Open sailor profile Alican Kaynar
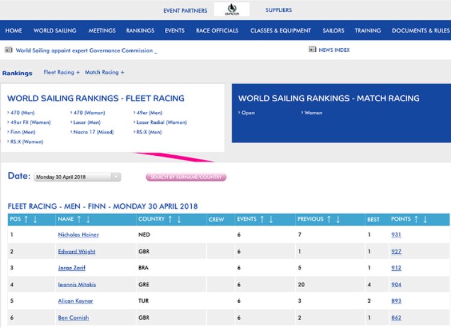The width and height of the screenshot is (451, 331). [x=75, y=301]
